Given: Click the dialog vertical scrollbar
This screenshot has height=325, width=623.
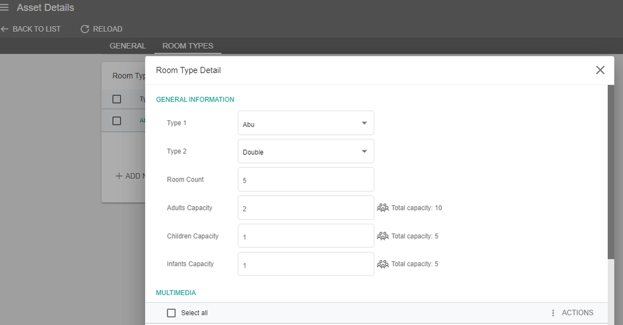Looking at the screenshot, I should coord(611,172).
